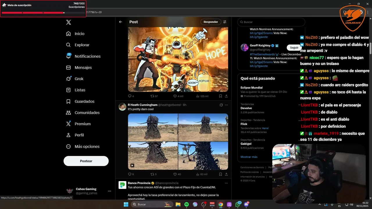Open R Heath Cunningham's profile avatar
This screenshot has height=209, width=372.
click(x=122, y=107)
